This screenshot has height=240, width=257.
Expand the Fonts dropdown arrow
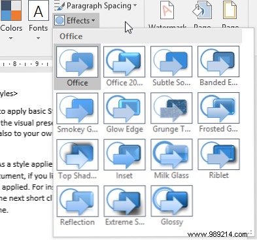38,38
